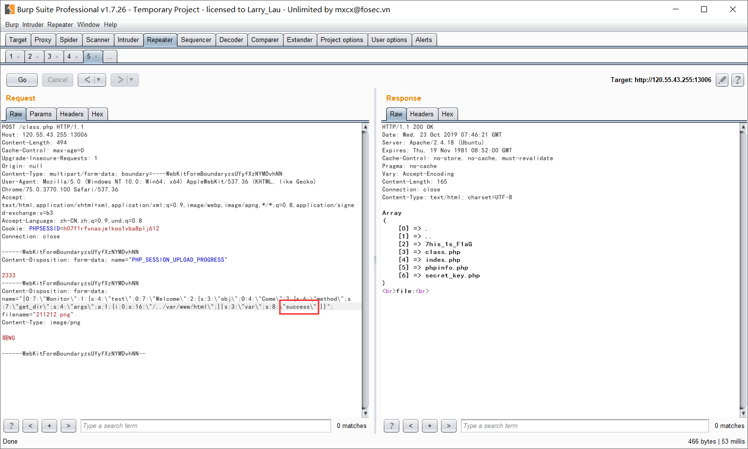Go to previous match in request search
Screen dimensions: 748x449
point(30,426)
